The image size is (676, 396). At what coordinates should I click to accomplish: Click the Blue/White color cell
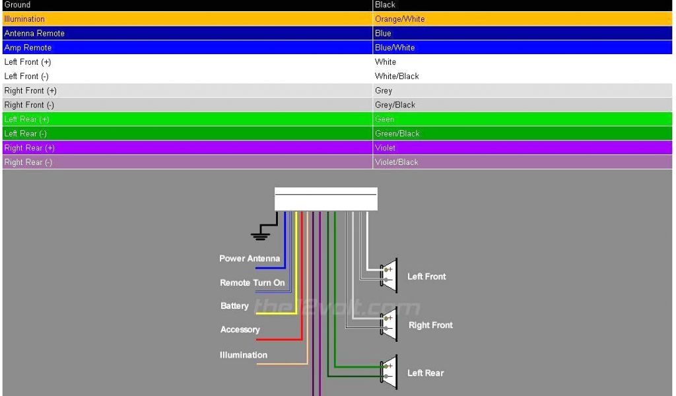pyautogui.click(x=395, y=48)
